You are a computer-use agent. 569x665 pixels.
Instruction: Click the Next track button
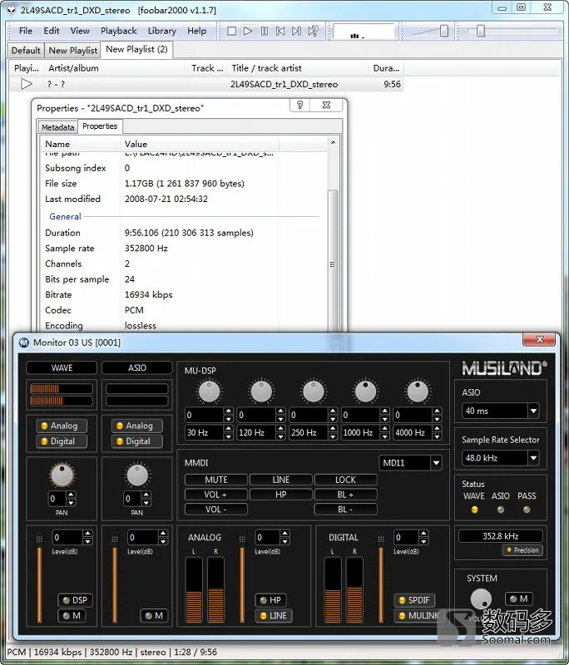[x=296, y=31]
